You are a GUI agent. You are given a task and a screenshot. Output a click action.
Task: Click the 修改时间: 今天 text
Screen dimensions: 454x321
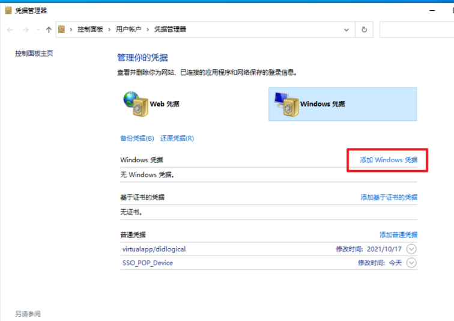(x=380, y=263)
